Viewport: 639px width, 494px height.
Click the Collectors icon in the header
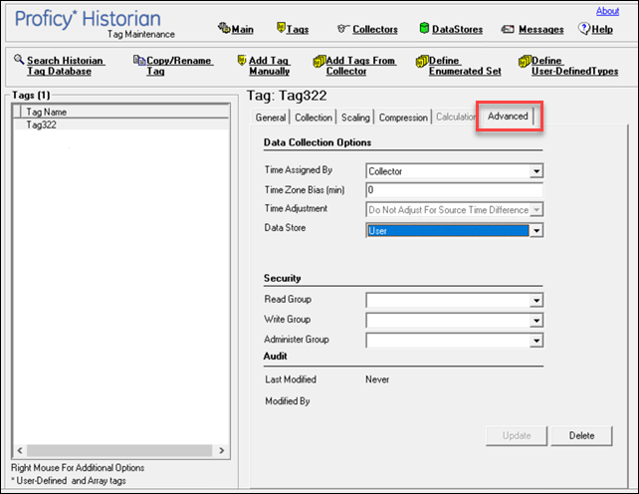coord(342,29)
